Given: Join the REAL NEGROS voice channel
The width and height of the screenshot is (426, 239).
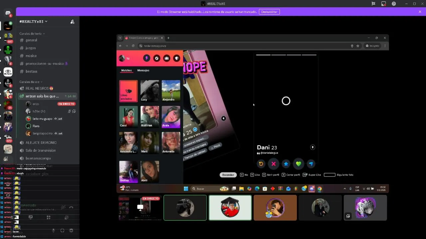Looking at the screenshot, I should [48, 88].
